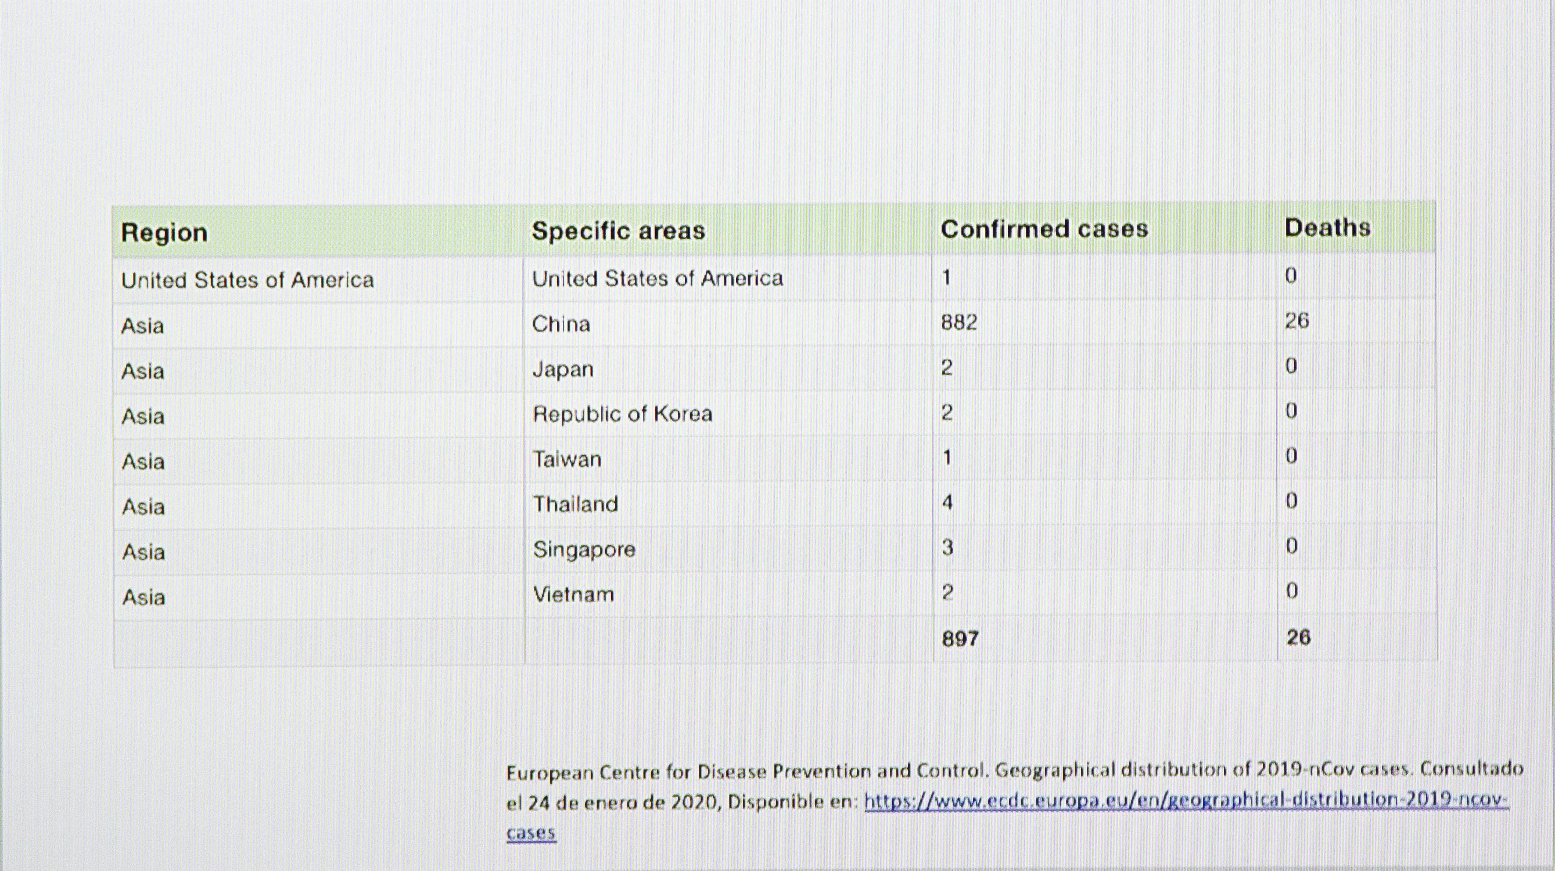
Task: Click United States of America in Region column
Action: (x=247, y=280)
